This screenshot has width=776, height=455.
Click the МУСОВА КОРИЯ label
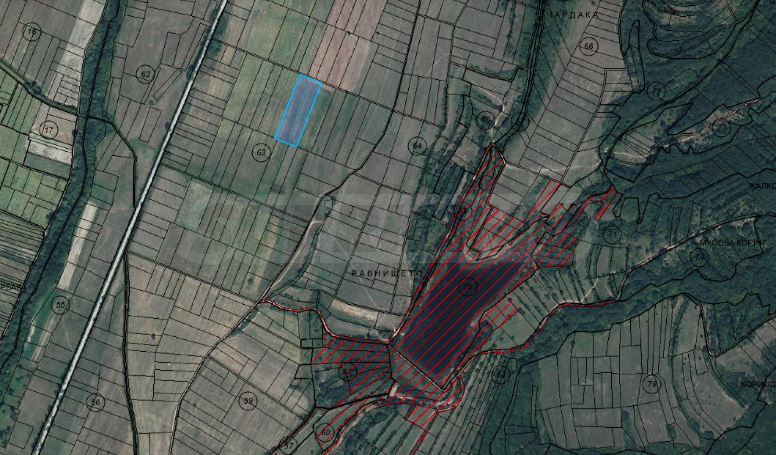pos(732,243)
